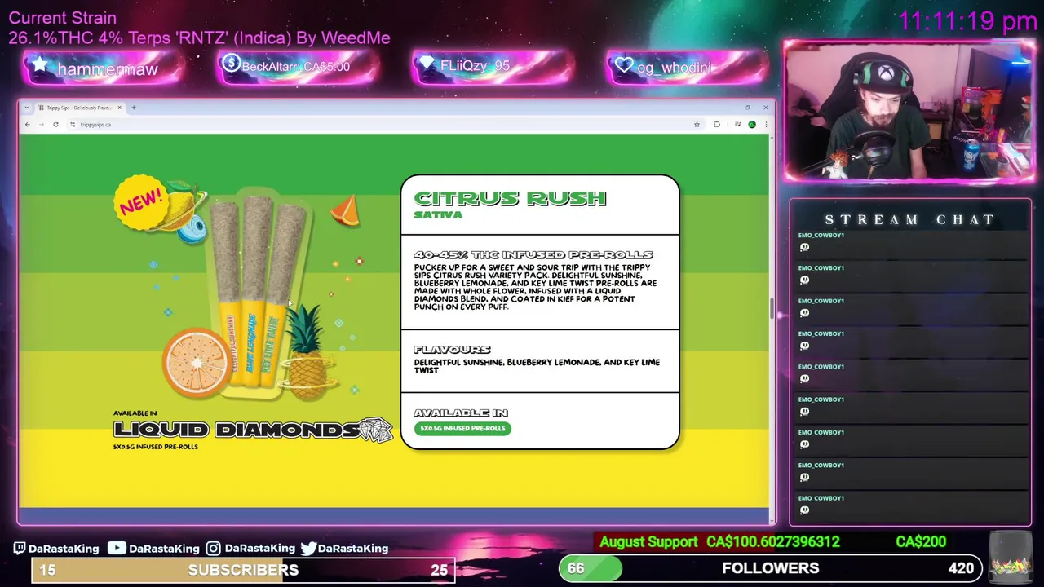This screenshot has height=587, width=1044.
Task: Click the Subscribers goal progress bar
Action: (243, 570)
